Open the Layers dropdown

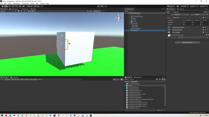point(194,6)
